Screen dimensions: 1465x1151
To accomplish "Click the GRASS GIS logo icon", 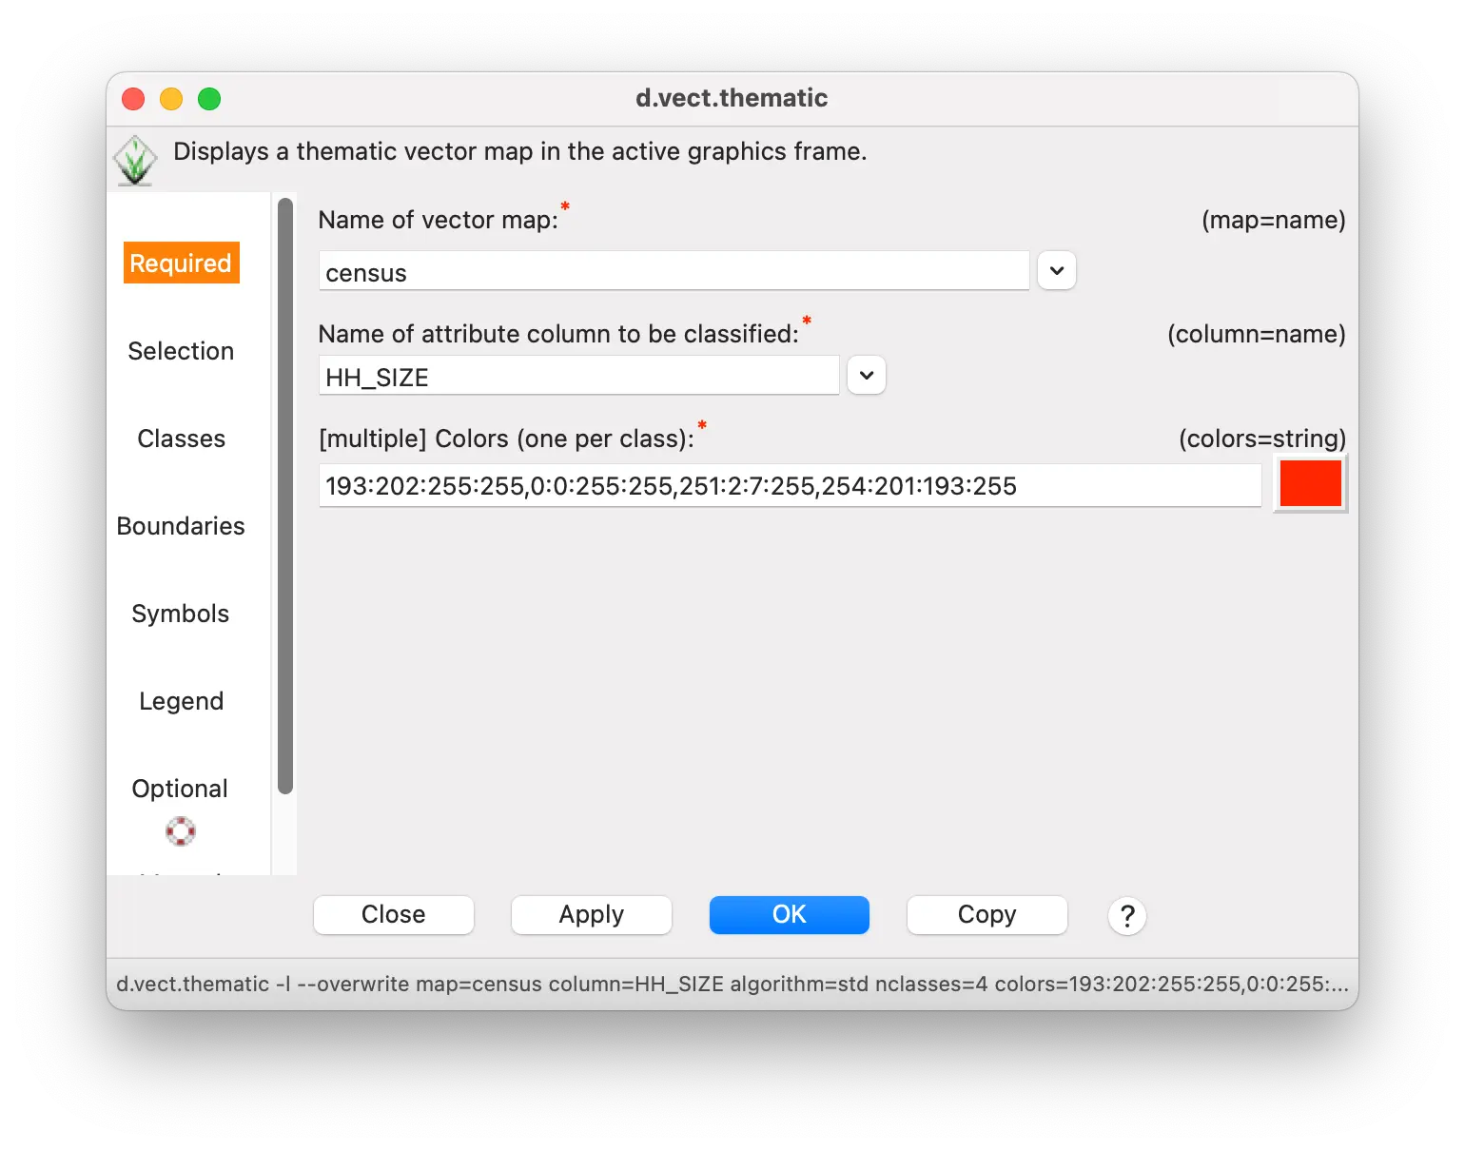I will pos(135,160).
